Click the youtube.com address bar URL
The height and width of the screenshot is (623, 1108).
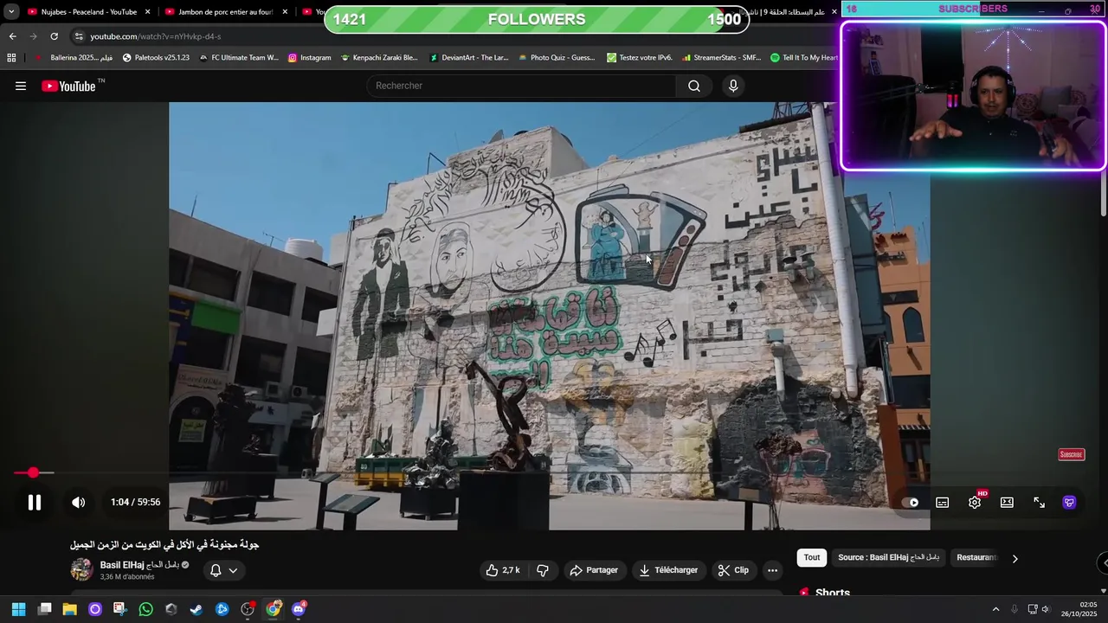pos(156,36)
